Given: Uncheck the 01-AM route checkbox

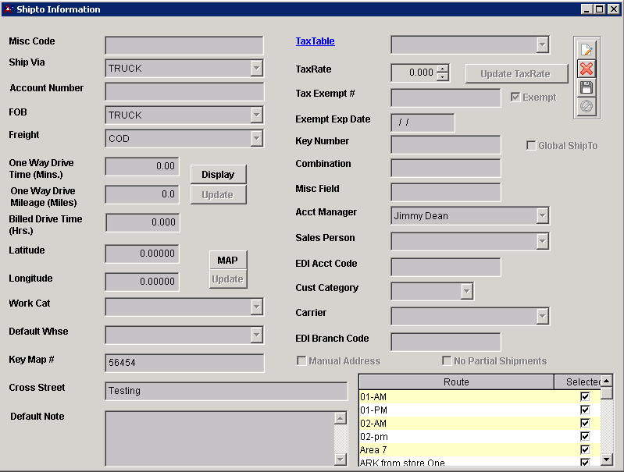Looking at the screenshot, I should tap(584, 397).
